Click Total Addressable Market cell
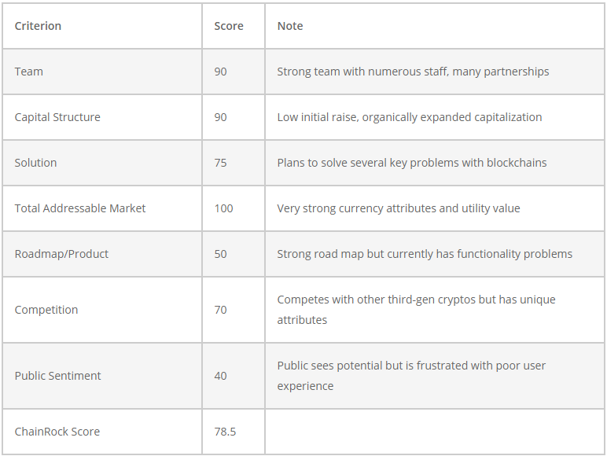The image size is (607, 456). pos(80,208)
